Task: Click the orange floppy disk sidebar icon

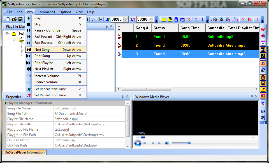Action: click(x=263, y=83)
